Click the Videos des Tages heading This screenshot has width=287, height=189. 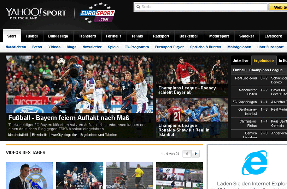click(x=25, y=153)
